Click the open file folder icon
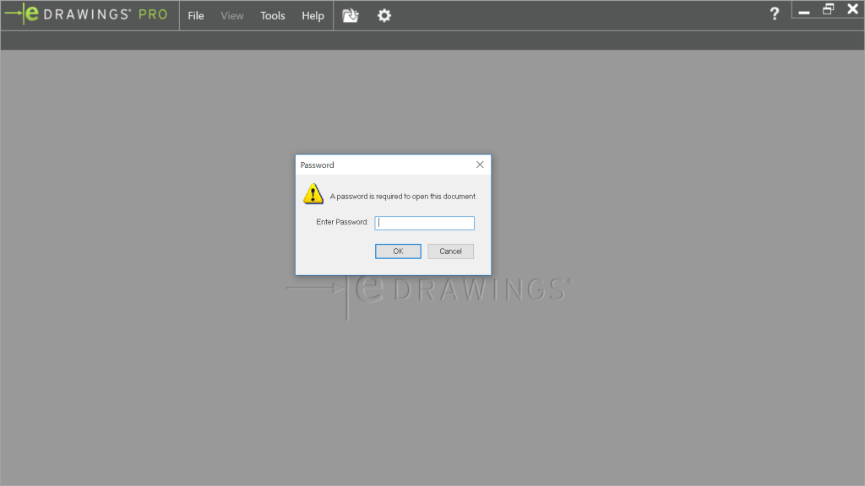Screen dimensions: 865x486 [351, 15]
